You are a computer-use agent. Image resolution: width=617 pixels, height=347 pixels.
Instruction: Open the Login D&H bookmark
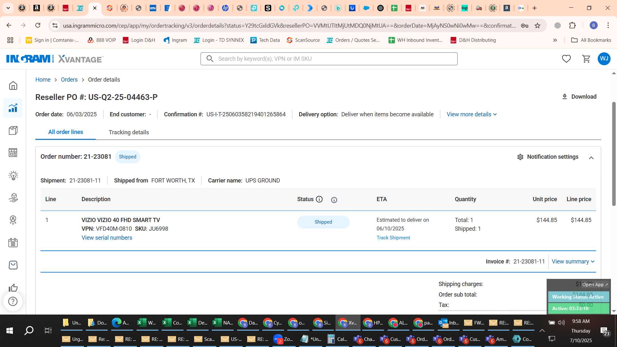(139, 40)
